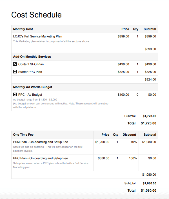Click the One Time Fee table header
This screenshot has height=199, width=169.
(23, 135)
